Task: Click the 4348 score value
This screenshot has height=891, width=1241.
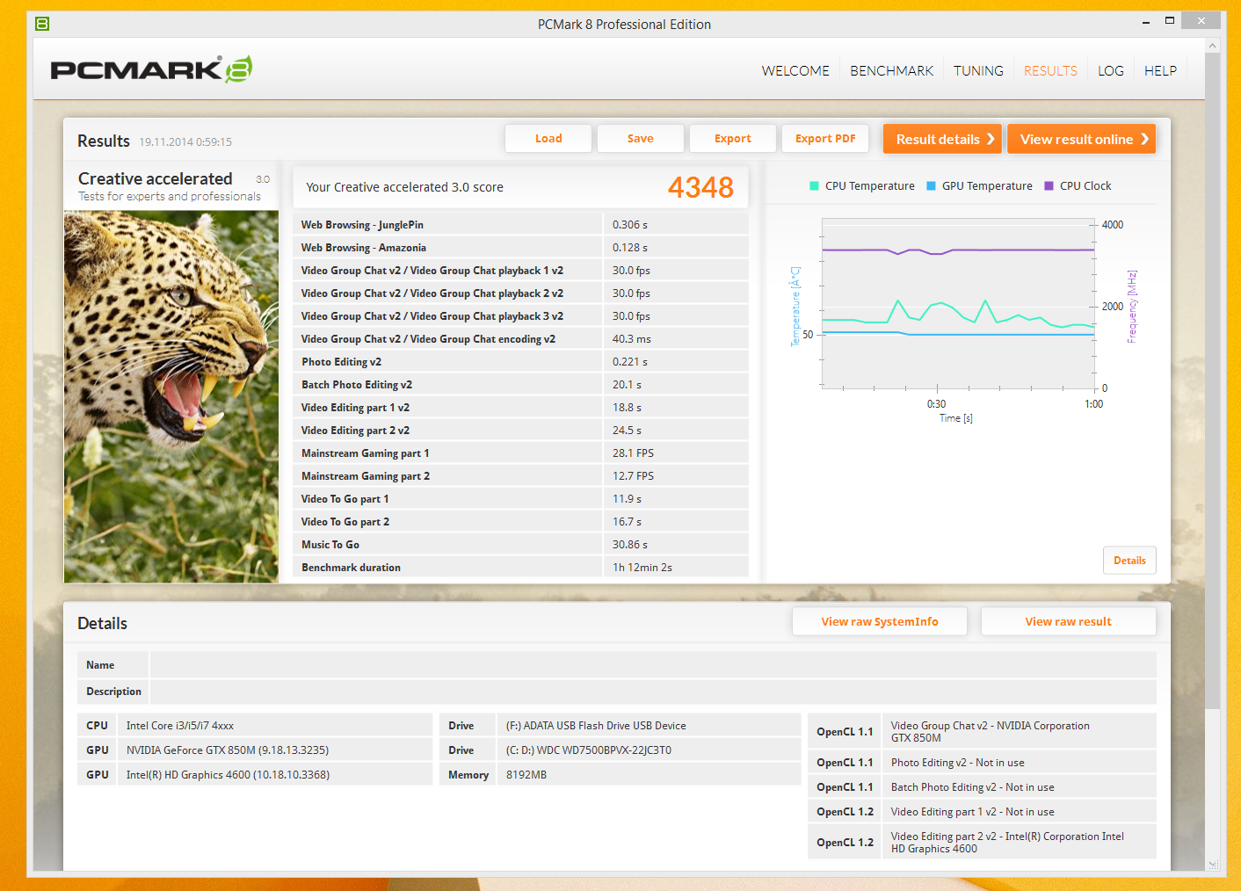Action: click(700, 187)
